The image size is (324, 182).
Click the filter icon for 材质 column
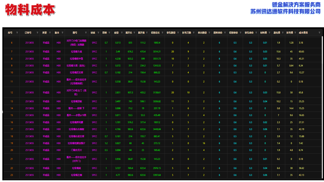[98, 33]
